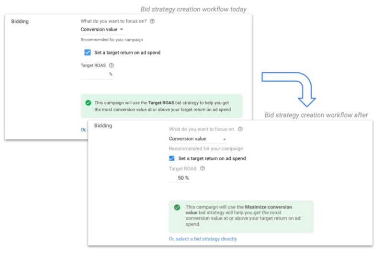Click partially hidden 'Or,' link in top panel
Image resolution: width=383 pixels, height=254 pixels.
(x=83, y=130)
